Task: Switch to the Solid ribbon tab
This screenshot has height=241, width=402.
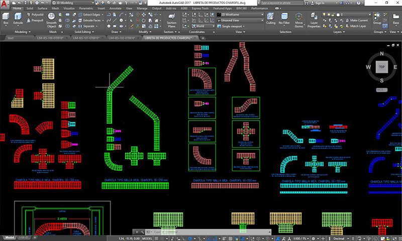Action: coord(30,9)
